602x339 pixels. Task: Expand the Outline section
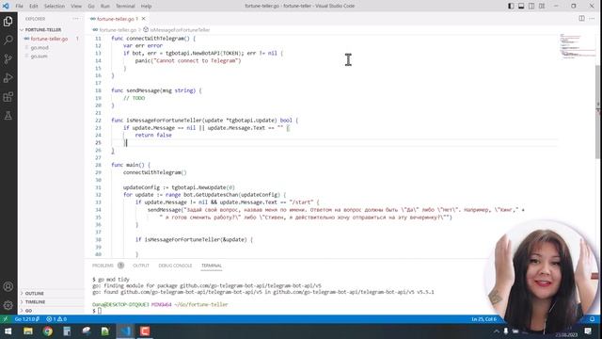coord(35,293)
